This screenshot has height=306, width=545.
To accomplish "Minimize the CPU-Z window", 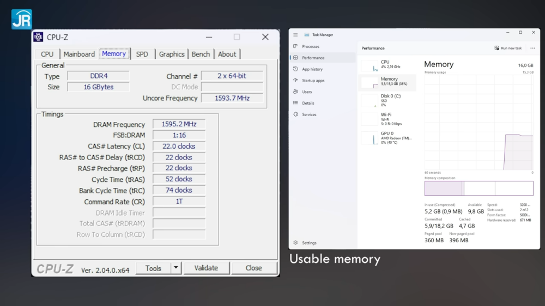I will (x=209, y=37).
